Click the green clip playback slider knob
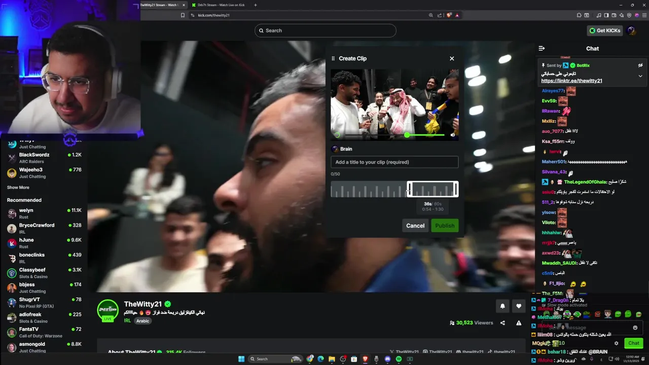The height and width of the screenshot is (365, 649). coord(407,135)
